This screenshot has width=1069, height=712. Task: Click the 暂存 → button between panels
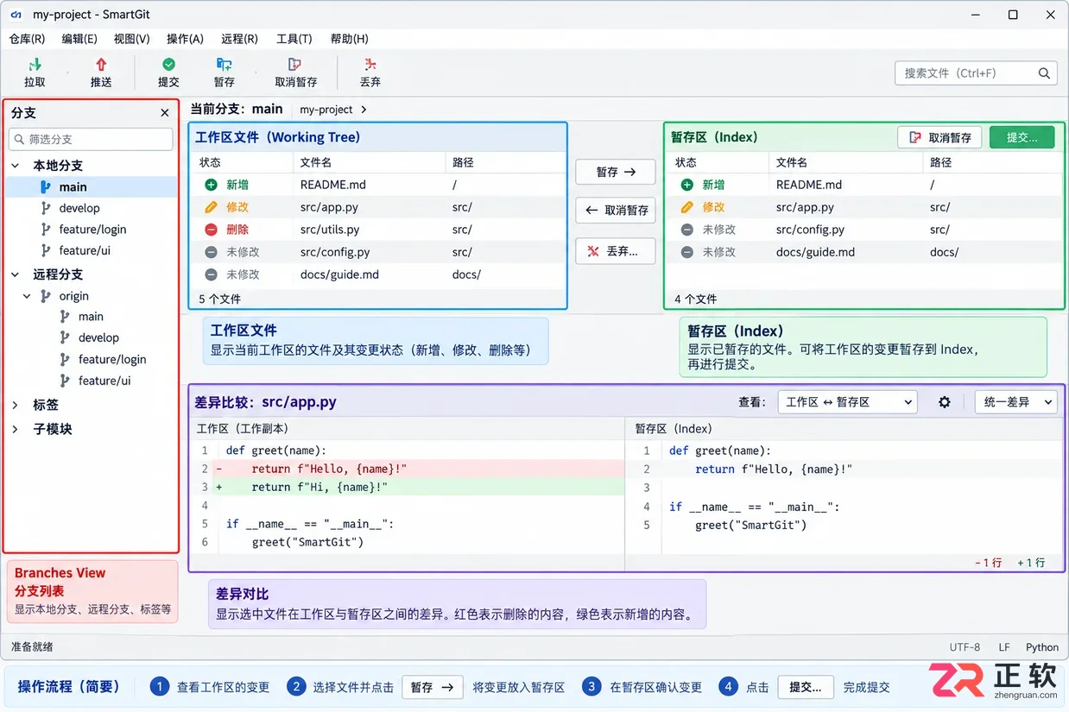point(616,172)
